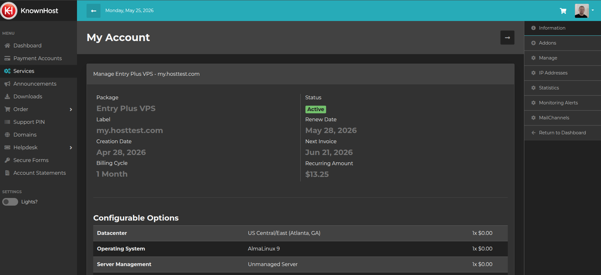Click the Manage gear icon
Image resolution: width=601 pixels, height=275 pixels.
tap(534, 58)
